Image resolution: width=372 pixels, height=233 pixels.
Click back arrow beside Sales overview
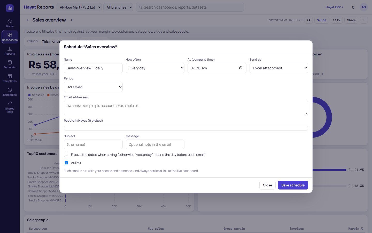pyautogui.click(x=27, y=20)
